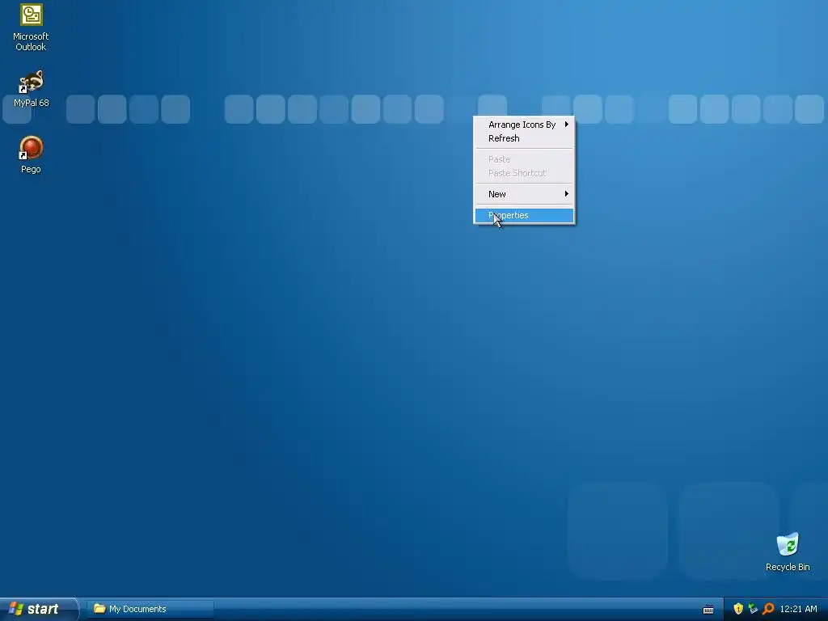Select the MyPal 68 desktop shortcut
The width and height of the screenshot is (828, 621).
coord(32,89)
